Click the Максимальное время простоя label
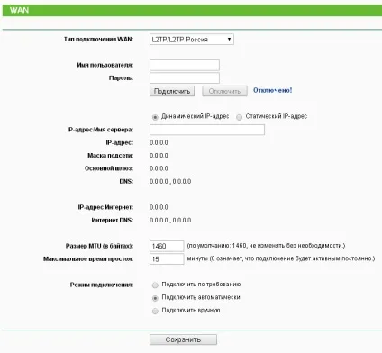Image resolution: width=382 pixels, height=353 pixels. [88, 259]
